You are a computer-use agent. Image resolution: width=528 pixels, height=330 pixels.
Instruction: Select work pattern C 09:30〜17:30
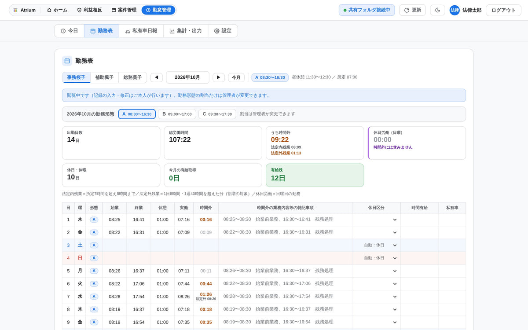[217, 114]
